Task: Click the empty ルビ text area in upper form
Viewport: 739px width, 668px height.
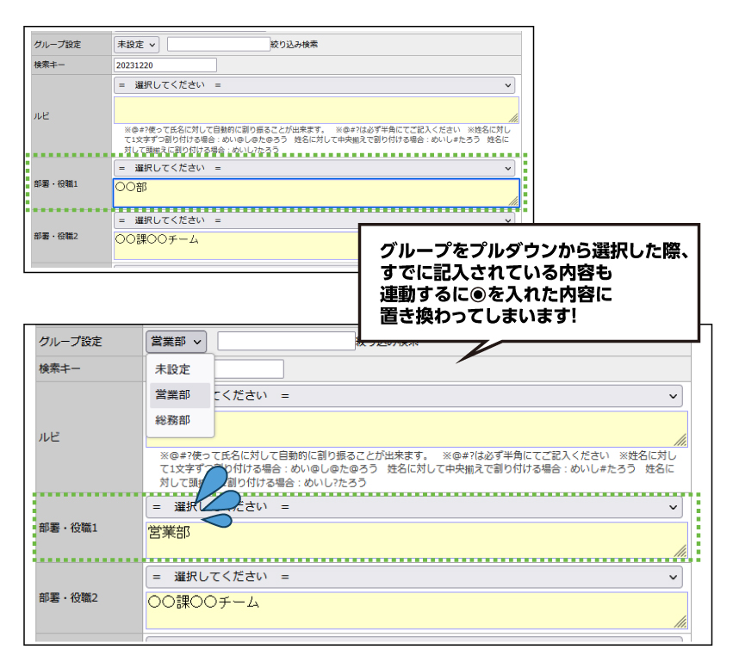Action: point(315,109)
